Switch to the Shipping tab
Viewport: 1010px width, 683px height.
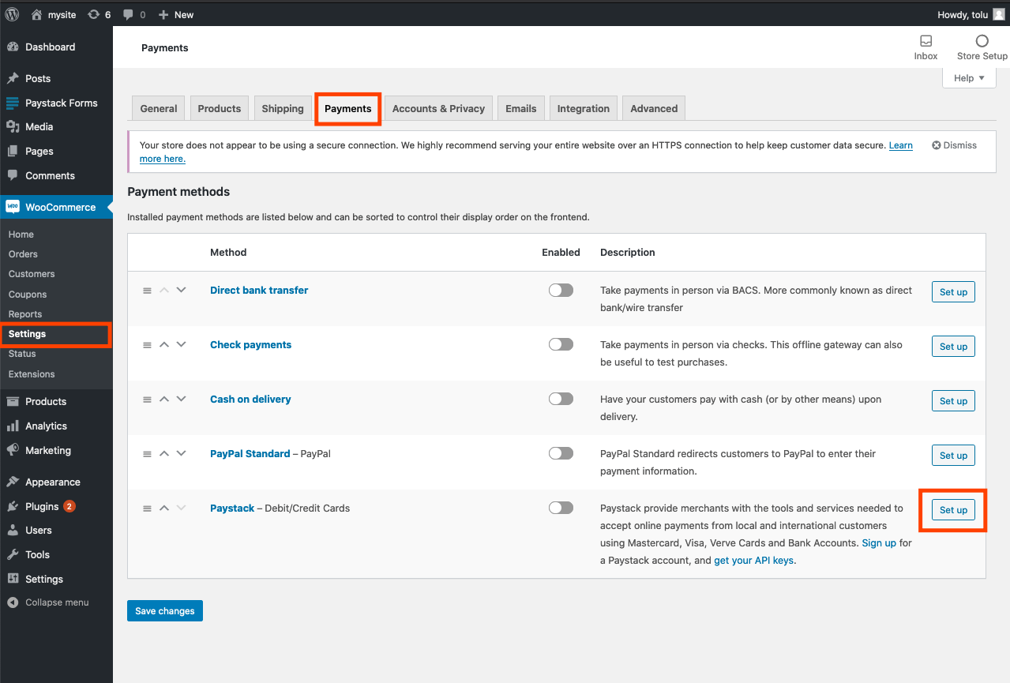[282, 108]
